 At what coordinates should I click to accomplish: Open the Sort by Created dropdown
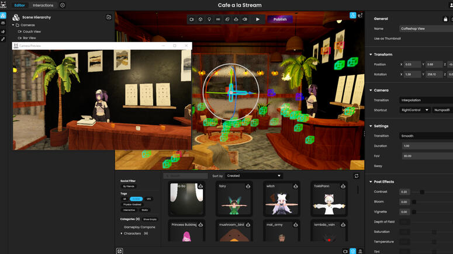coord(254,176)
